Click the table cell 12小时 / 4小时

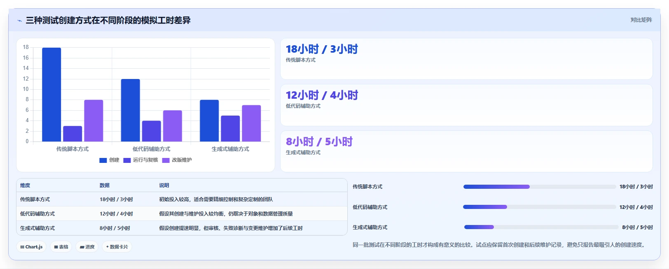coord(116,214)
